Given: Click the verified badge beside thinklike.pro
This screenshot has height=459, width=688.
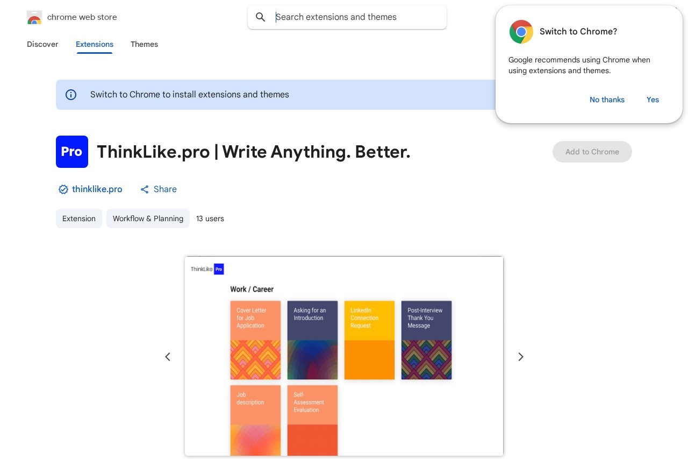Looking at the screenshot, I should (x=63, y=189).
